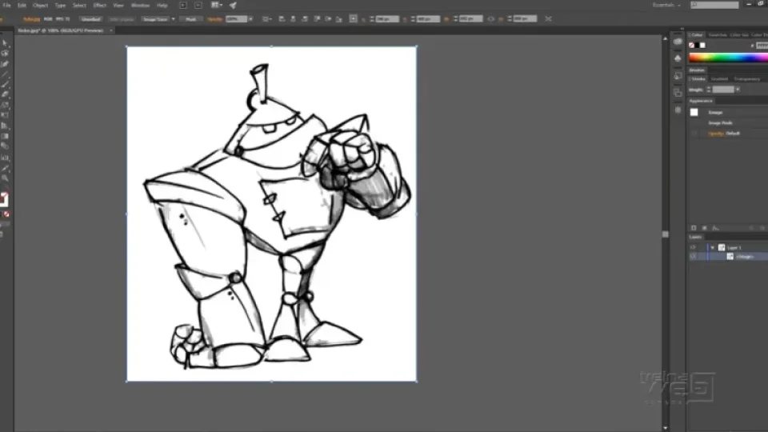
Task: Click the GPU performance rocket icon
Action: (x=233, y=6)
